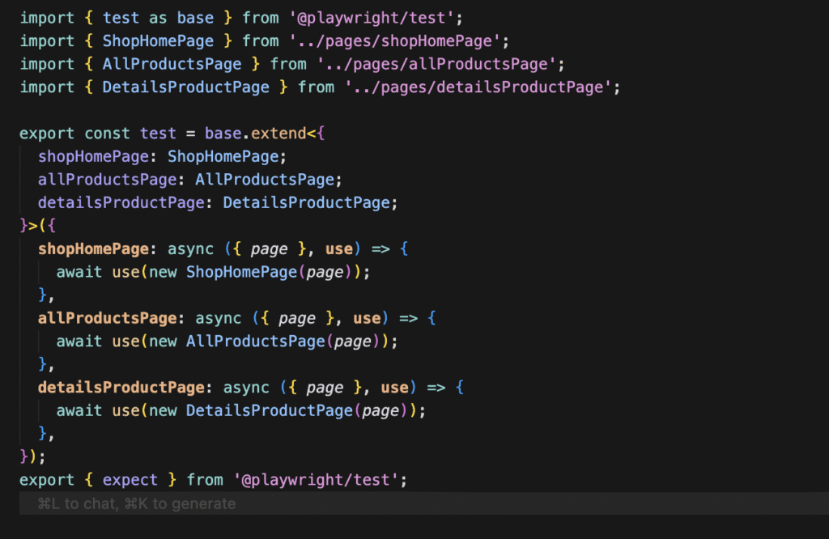
Task: Select the AllProductsPage class name
Action: pos(171,63)
